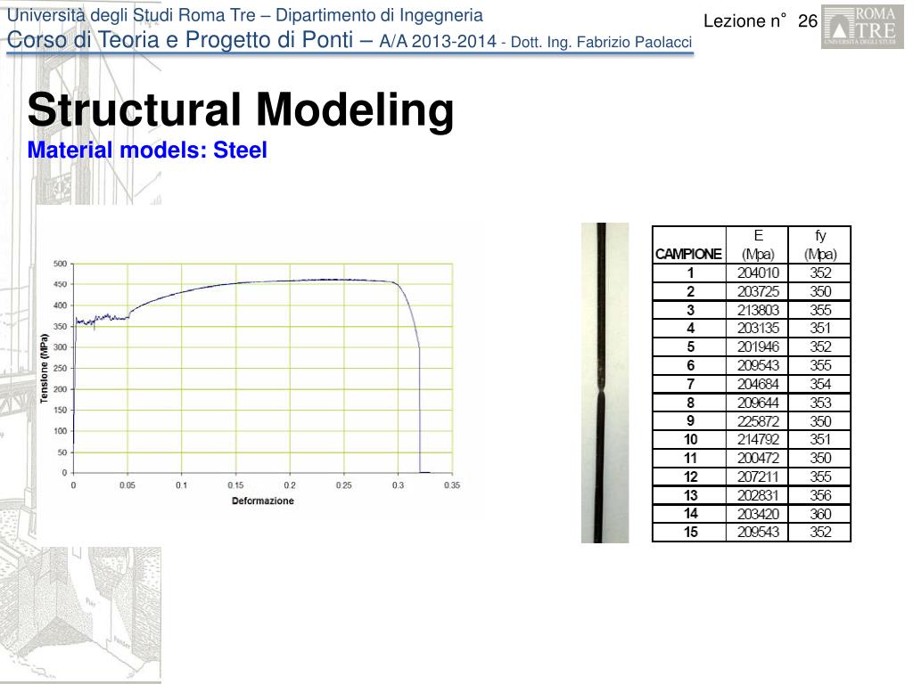Image resolution: width=913 pixels, height=684 pixels.
Task: Click the 50 tick on the chart's stress axis
Action: (62, 452)
